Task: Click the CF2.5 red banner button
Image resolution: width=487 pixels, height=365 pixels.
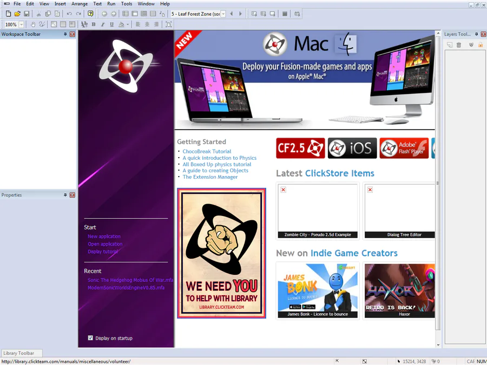Action: 300,148
